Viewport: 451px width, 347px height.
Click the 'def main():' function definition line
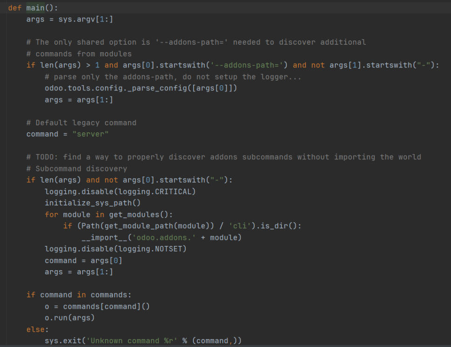33,8
